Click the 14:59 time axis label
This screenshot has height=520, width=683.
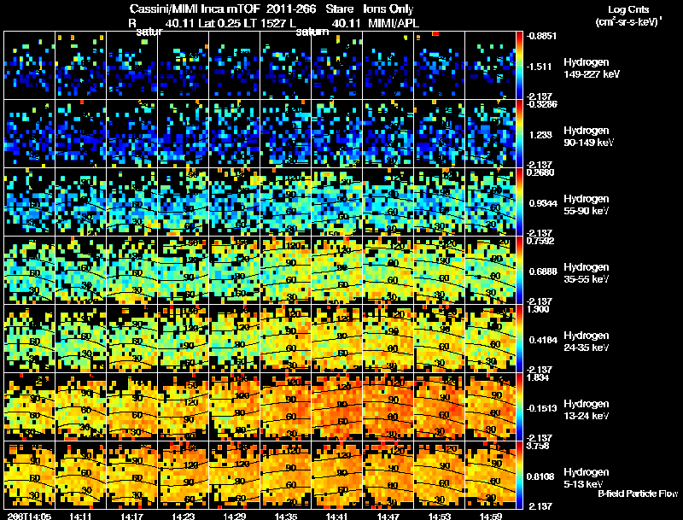(491, 516)
